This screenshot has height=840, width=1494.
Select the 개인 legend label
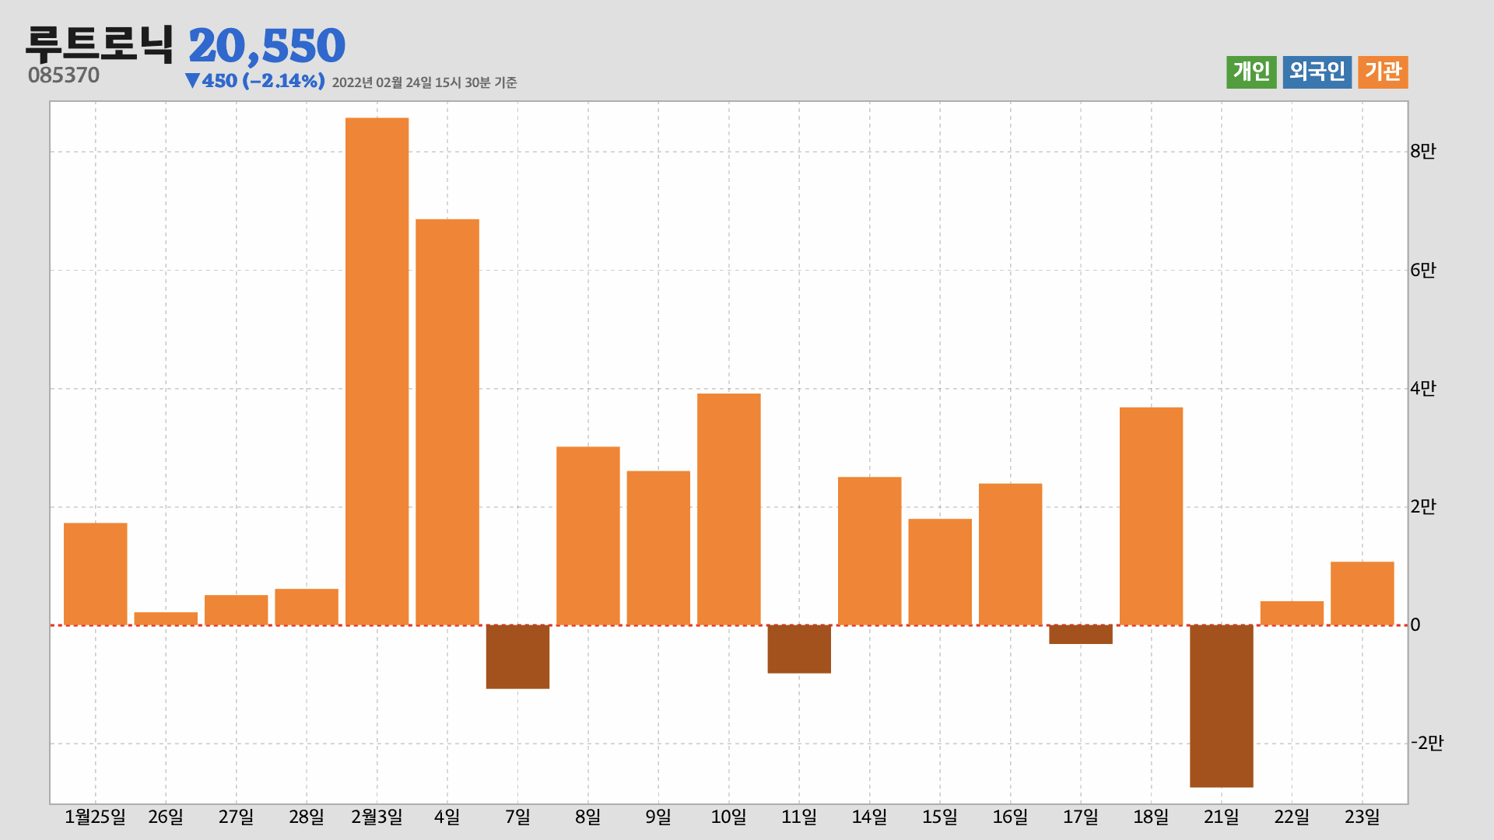click(1251, 72)
